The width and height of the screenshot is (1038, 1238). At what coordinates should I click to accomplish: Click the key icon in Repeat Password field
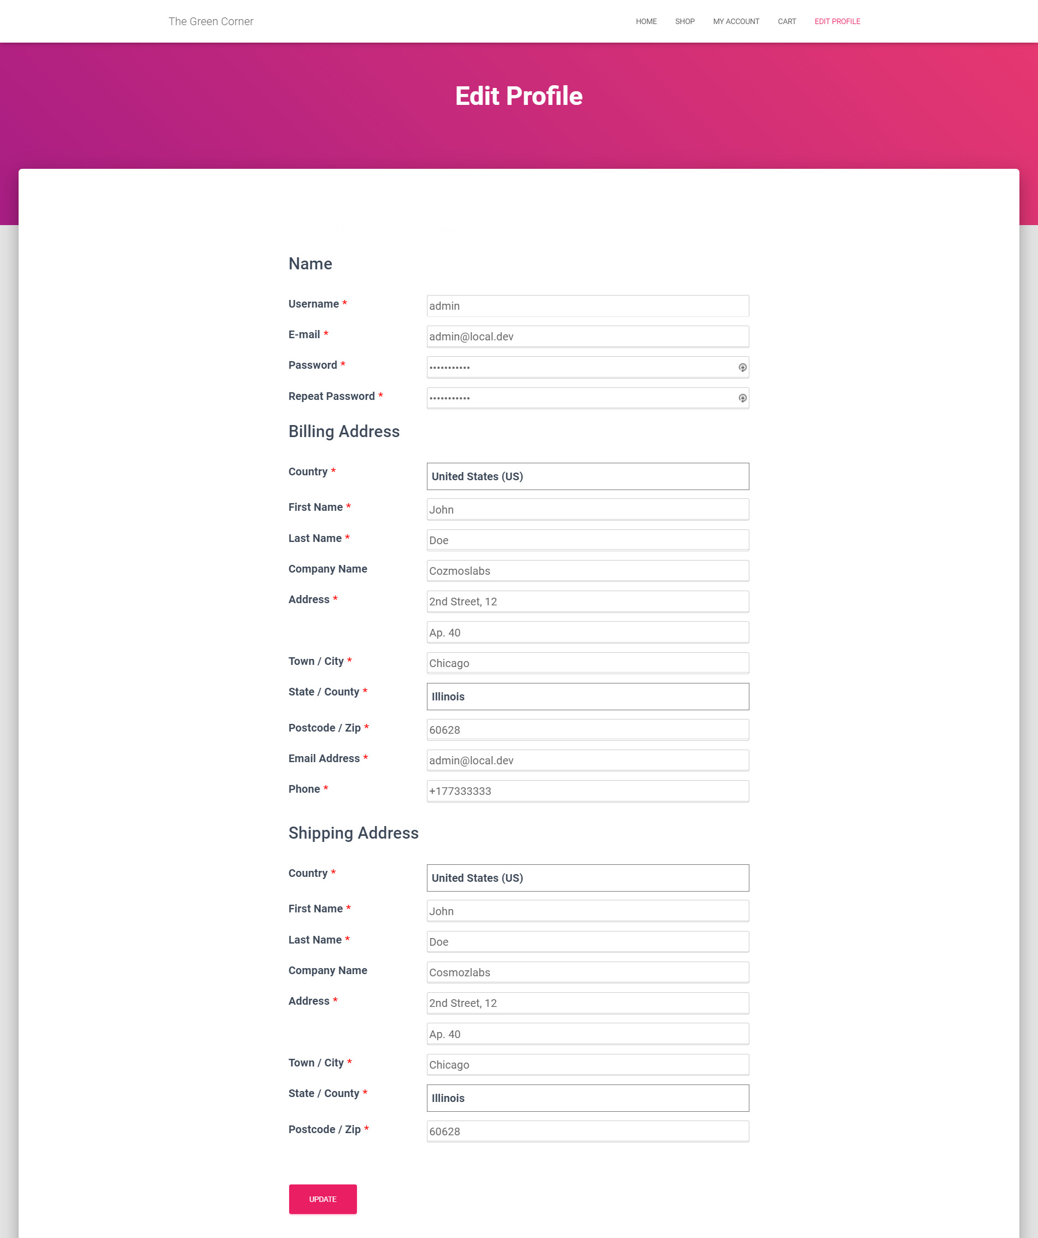[x=742, y=398]
